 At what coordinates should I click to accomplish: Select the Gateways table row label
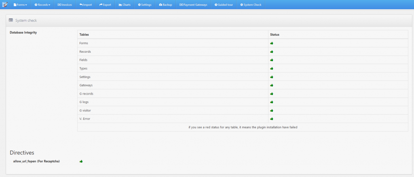tap(86, 85)
